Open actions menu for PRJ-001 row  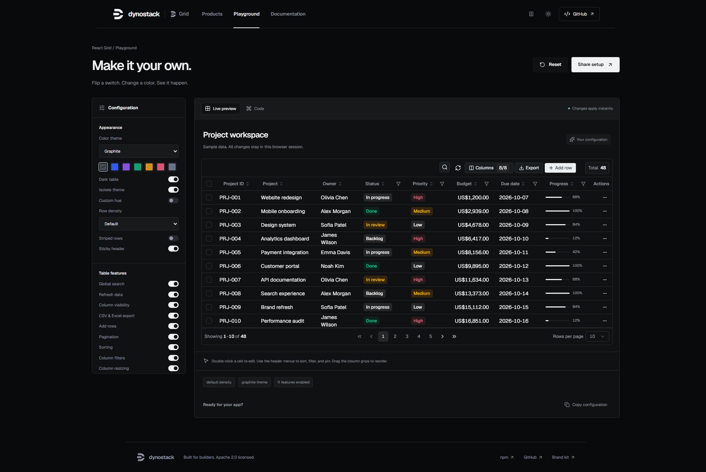click(x=605, y=197)
